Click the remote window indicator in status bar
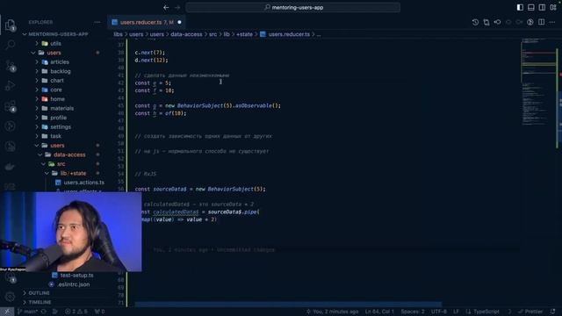The image size is (562, 316). pos(7,312)
